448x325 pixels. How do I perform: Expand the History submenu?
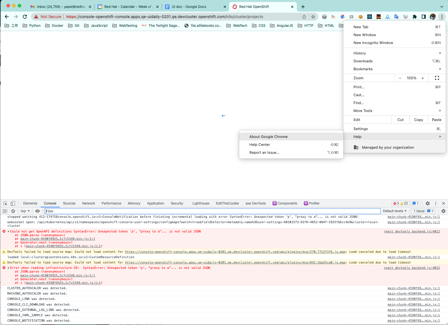(394, 53)
